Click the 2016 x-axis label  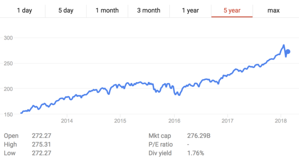[174, 121]
